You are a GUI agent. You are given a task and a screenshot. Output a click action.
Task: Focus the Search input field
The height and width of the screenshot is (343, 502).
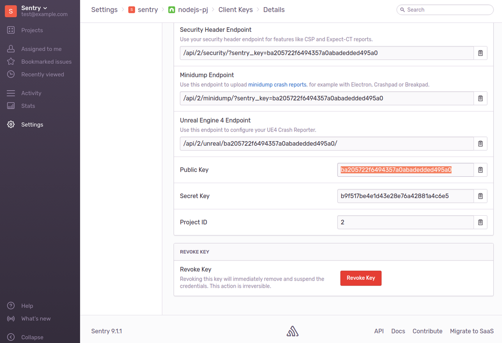[x=445, y=10]
